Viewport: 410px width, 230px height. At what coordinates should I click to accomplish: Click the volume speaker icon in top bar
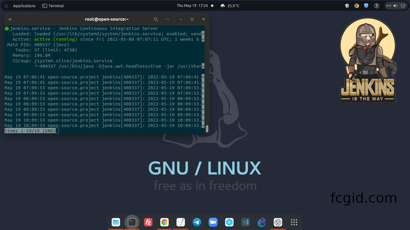(396, 6)
